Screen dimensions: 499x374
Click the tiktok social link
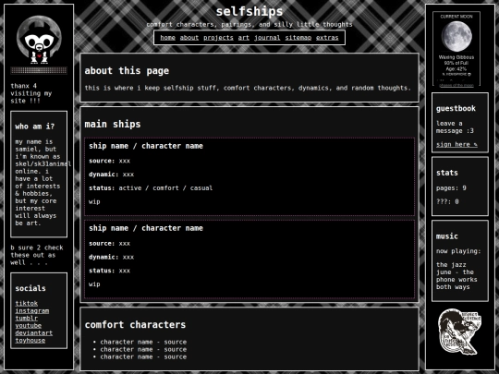tap(27, 304)
